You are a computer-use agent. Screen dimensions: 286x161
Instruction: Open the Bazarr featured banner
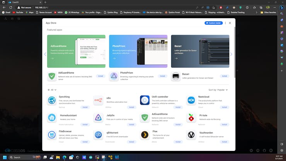[200, 51]
